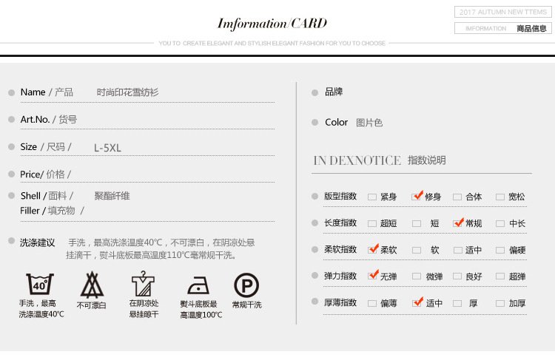Check the 紧身 fit checkbox
Screen dimensions: 555x360
point(372,197)
